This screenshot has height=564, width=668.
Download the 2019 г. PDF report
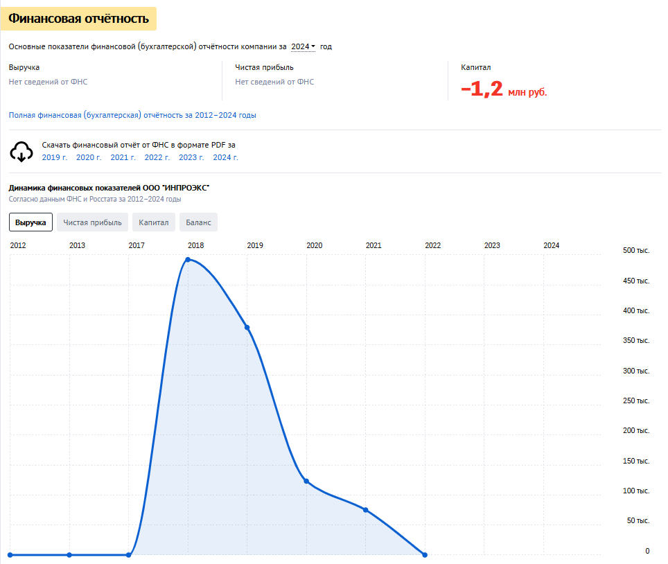pos(55,157)
